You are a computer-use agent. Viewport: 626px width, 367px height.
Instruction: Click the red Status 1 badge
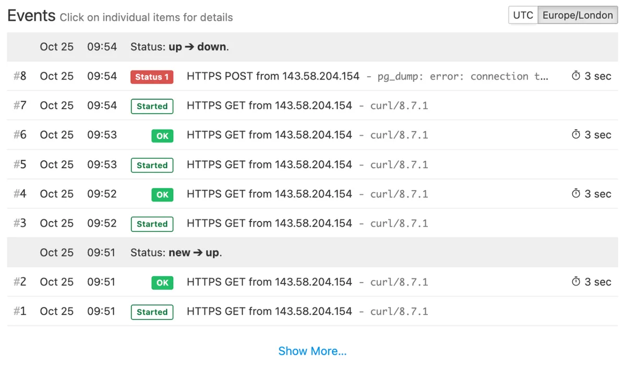tap(152, 77)
